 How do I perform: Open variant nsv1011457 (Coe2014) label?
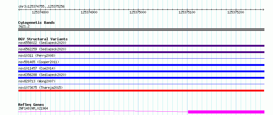click(37, 68)
